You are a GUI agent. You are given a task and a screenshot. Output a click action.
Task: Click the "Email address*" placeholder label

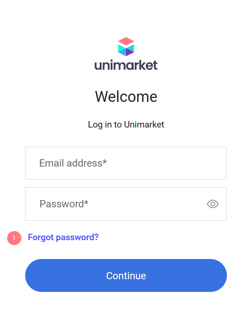click(x=73, y=163)
